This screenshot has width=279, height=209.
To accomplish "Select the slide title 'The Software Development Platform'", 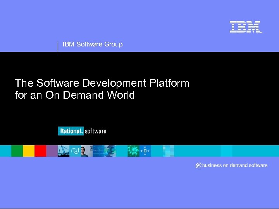I will pos(102,83).
